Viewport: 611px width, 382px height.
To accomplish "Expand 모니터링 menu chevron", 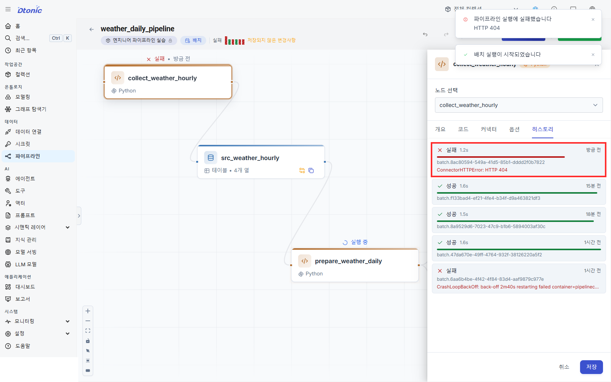I will click(68, 321).
